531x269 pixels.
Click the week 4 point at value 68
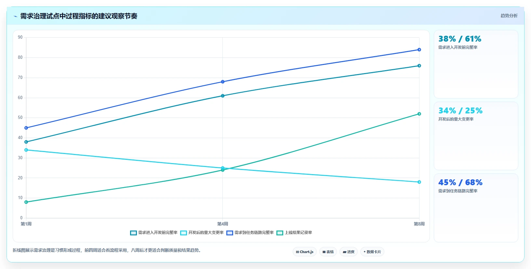(x=223, y=82)
